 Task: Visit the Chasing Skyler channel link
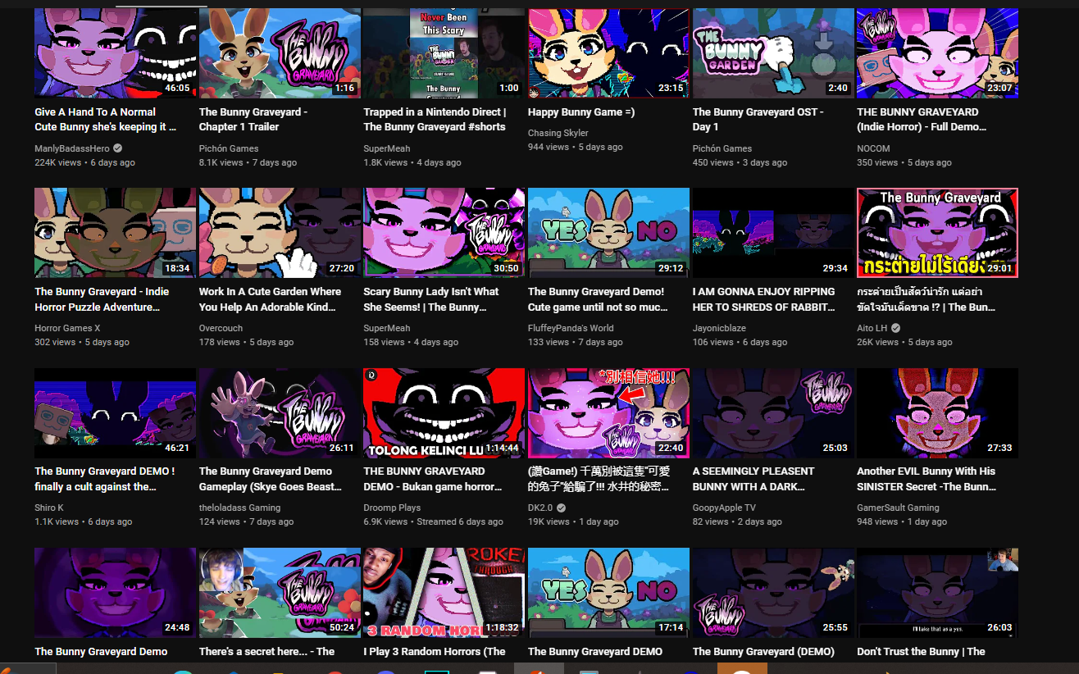[558, 133]
